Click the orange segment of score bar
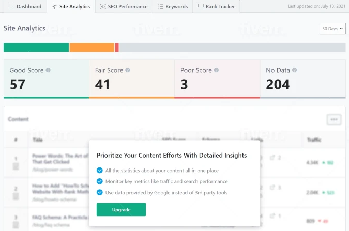349x231 pixels. (92, 48)
